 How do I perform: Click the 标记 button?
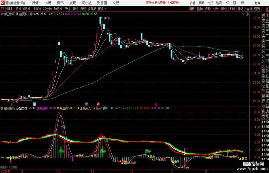tap(240, 9)
